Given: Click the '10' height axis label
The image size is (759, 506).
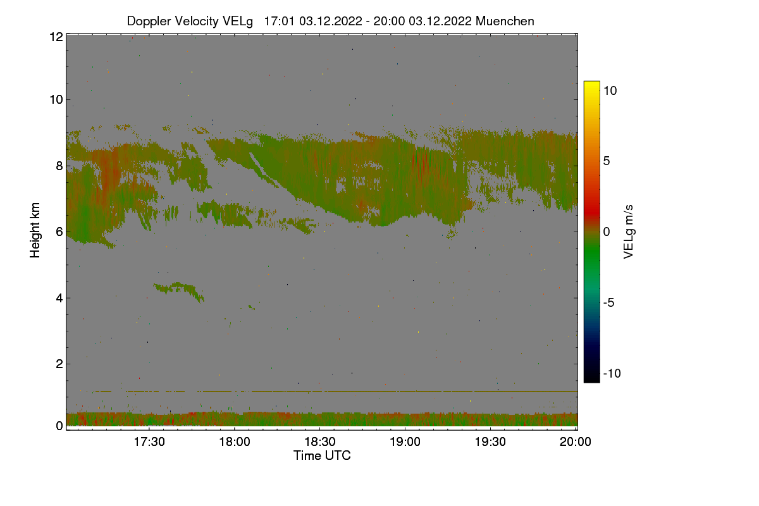Looking at the screenshot, I should pos(56,99).
